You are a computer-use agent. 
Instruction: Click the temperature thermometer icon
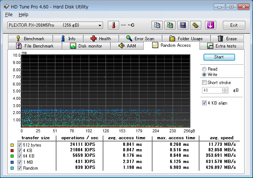point(113,25)
